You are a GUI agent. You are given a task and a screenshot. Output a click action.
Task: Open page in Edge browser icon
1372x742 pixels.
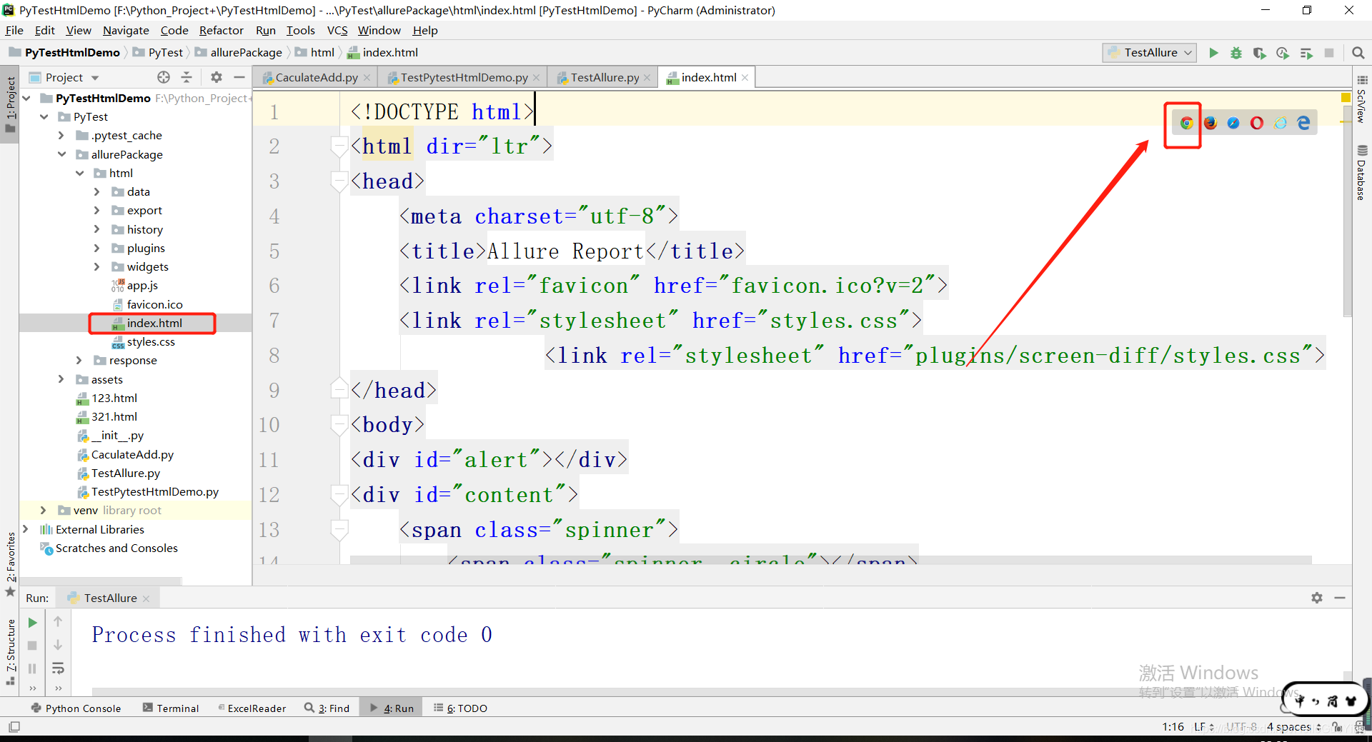[1304, 123]
